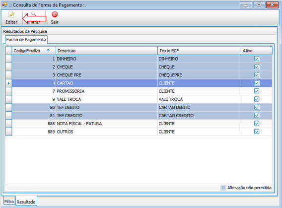Click the current row indicator arrow for CARTAO
Image resolution: width=282 pixels, height=208 pixels.
(x=8, y=83)
